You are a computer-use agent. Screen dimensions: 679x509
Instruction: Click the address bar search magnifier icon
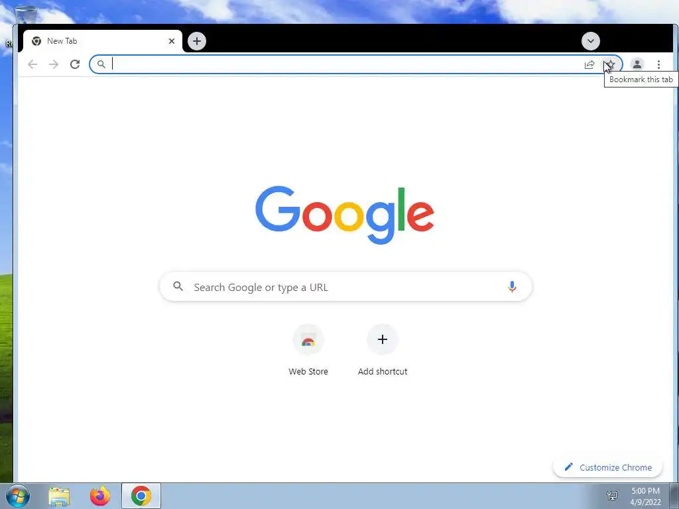point(101,64)
